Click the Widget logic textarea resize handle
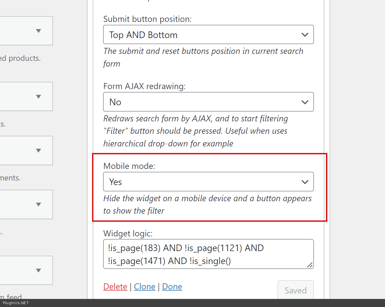 pos(310,265)
